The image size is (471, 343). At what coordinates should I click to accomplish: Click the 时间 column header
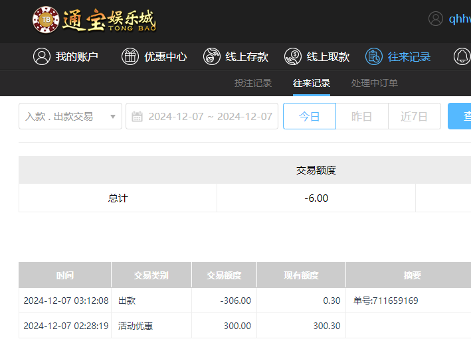65,275
